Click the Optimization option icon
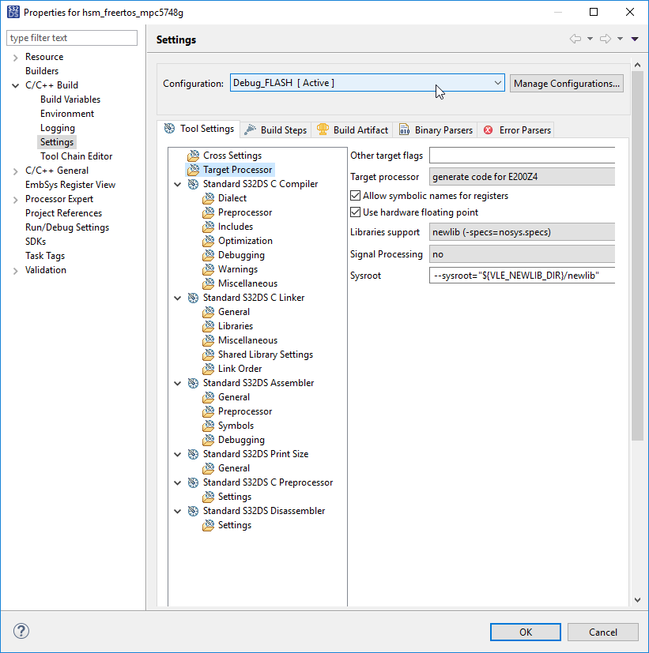The image size is (649, 653). 209,241
